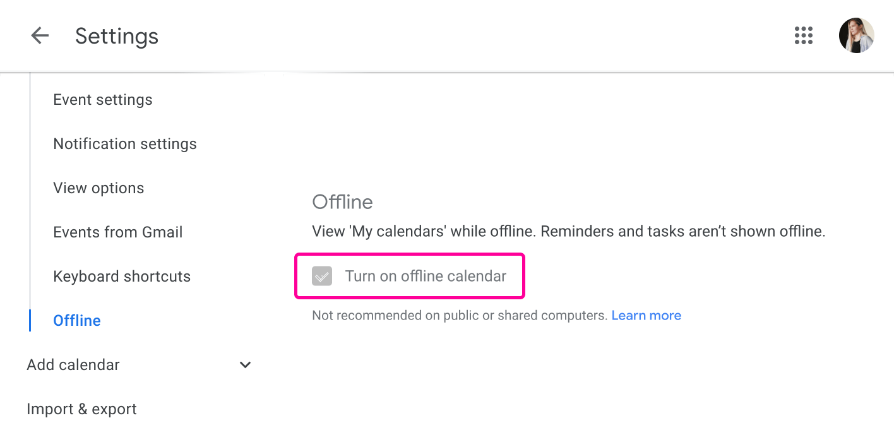Click the offline description text
894x442 pixels.
pyautogui.click(x=568, y=231)
